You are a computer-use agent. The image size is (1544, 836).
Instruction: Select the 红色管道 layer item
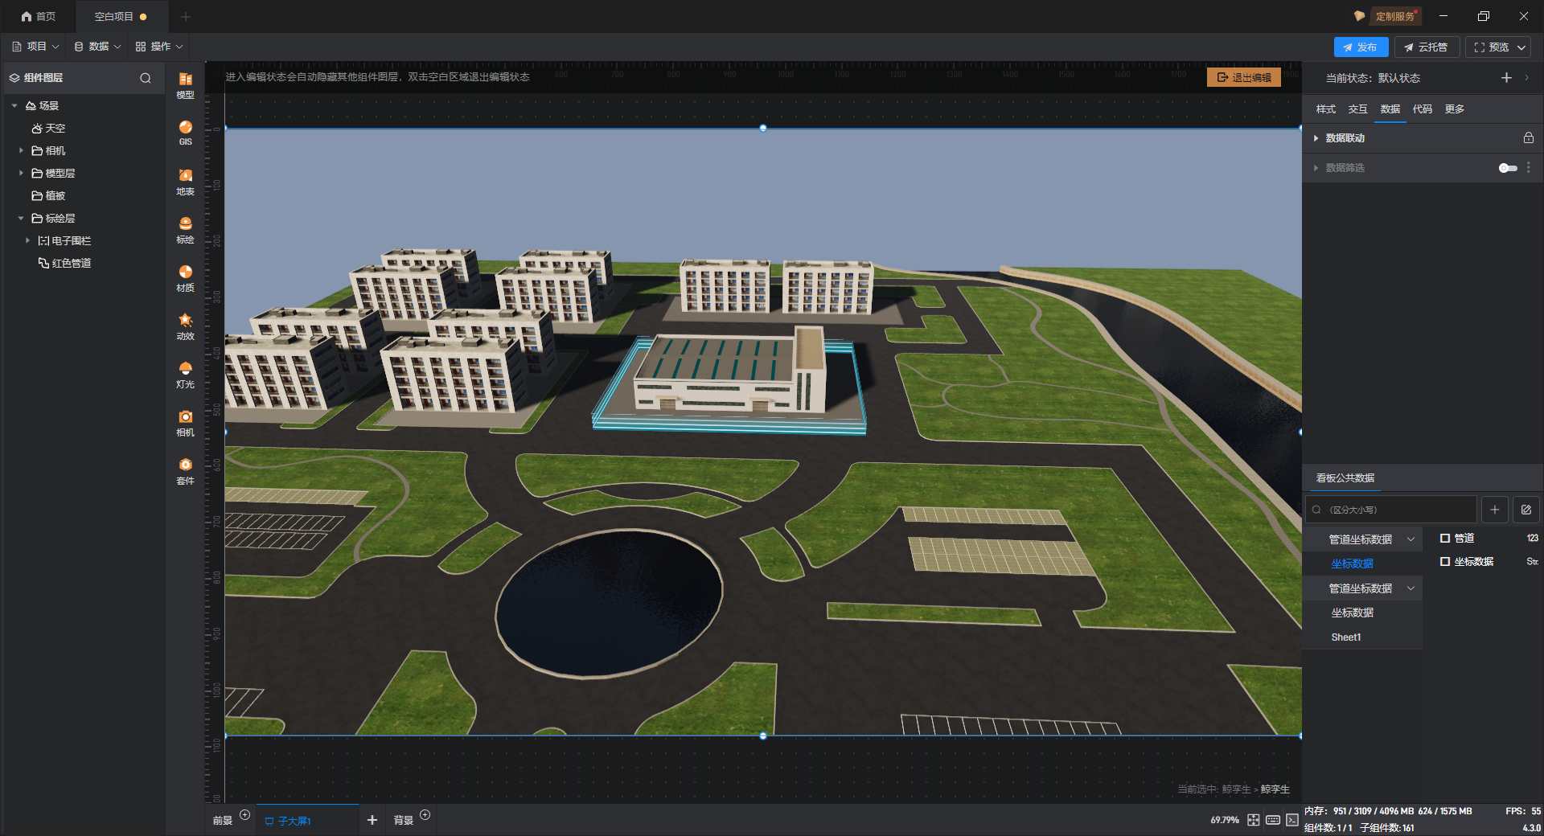[x=71, y=264]
